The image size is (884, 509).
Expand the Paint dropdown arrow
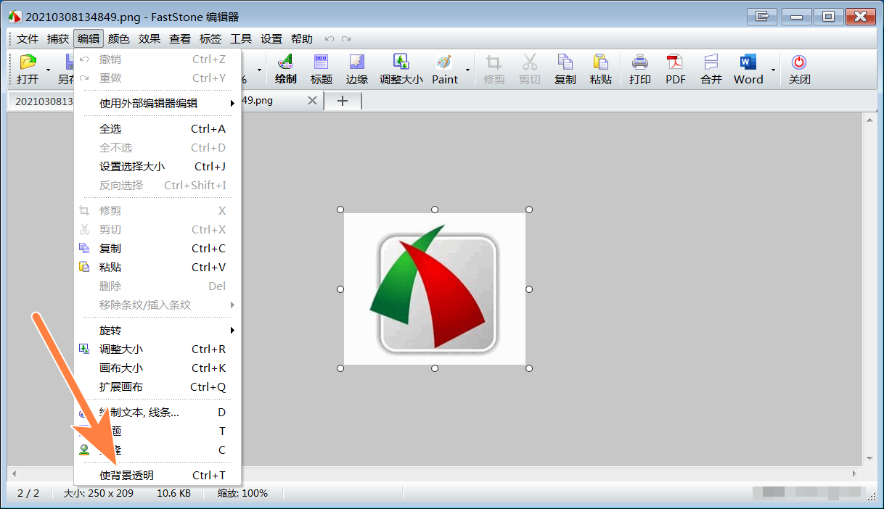click(x=467, y=70)
